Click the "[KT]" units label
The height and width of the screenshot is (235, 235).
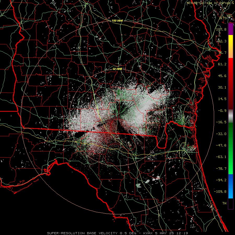(223, 18)
